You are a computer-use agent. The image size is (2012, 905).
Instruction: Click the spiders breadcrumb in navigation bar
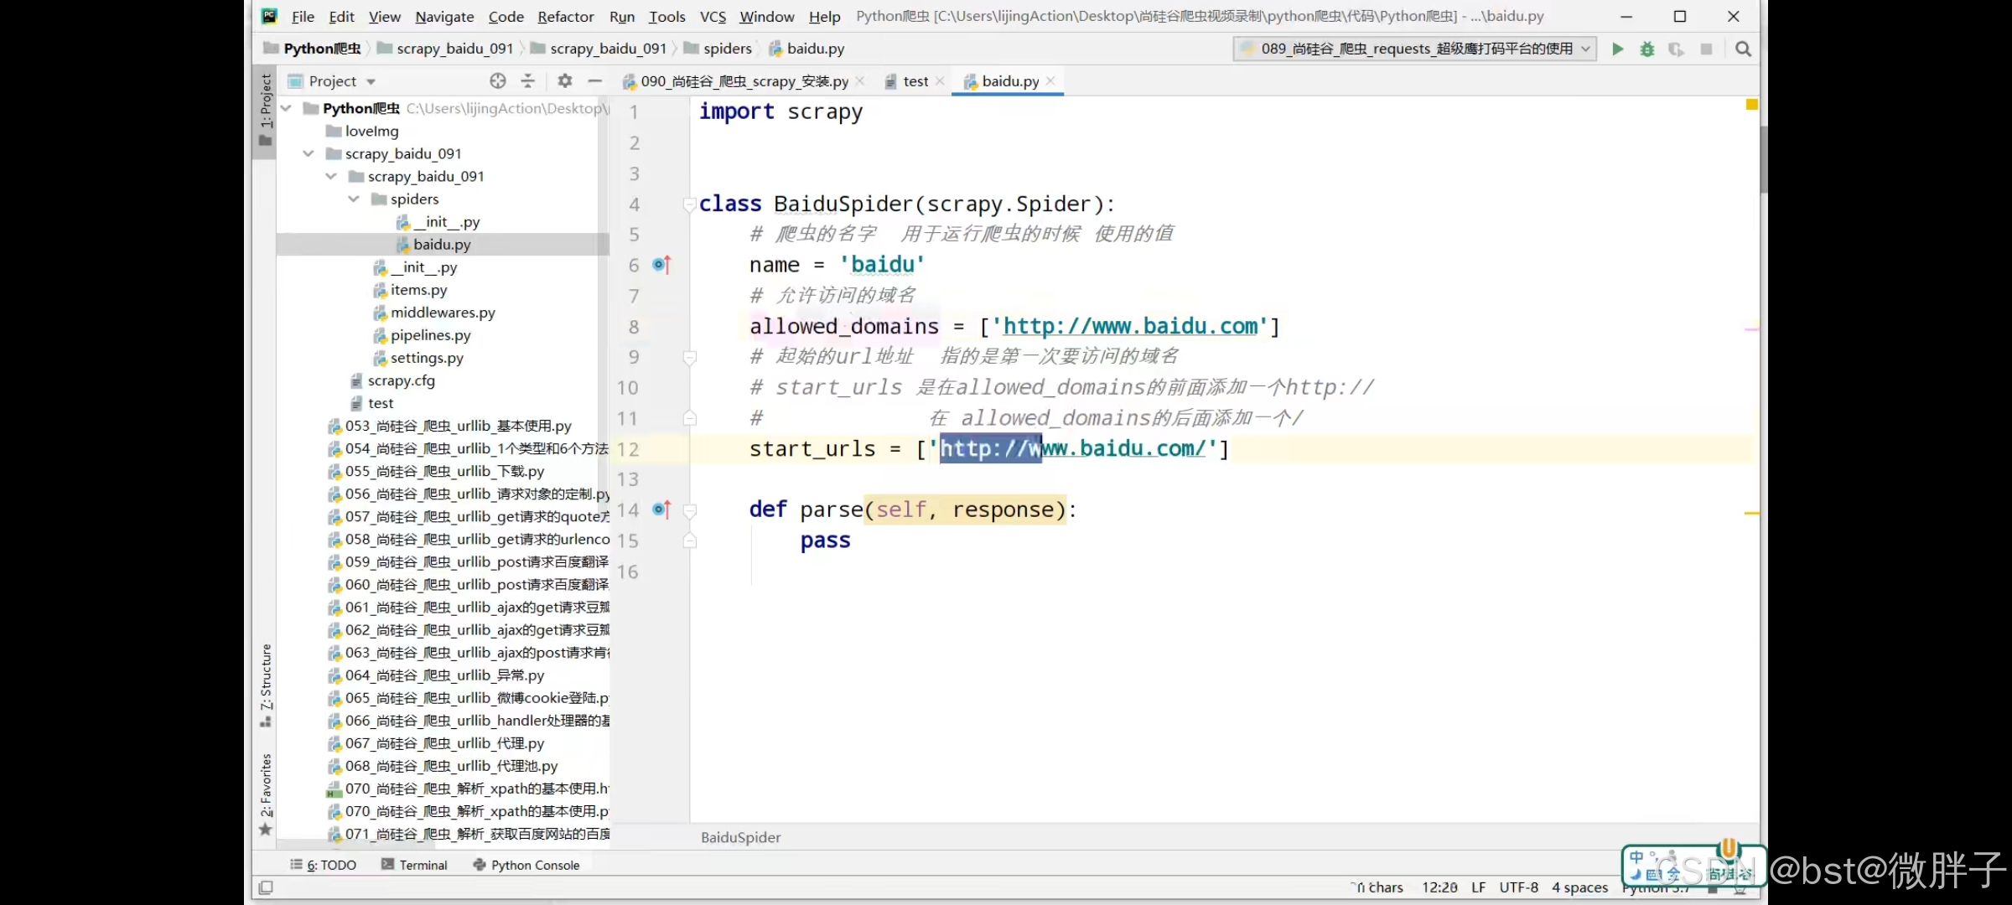pos(718,49)
